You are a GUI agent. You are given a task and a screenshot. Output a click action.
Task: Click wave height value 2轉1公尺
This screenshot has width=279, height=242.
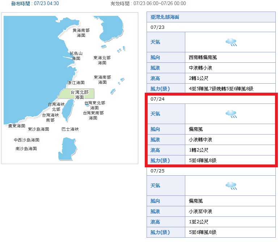(x=199, y=78)
